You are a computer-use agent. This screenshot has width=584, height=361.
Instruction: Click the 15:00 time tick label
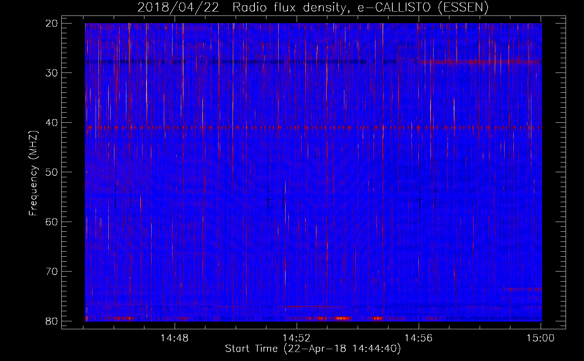pos(540,338)
